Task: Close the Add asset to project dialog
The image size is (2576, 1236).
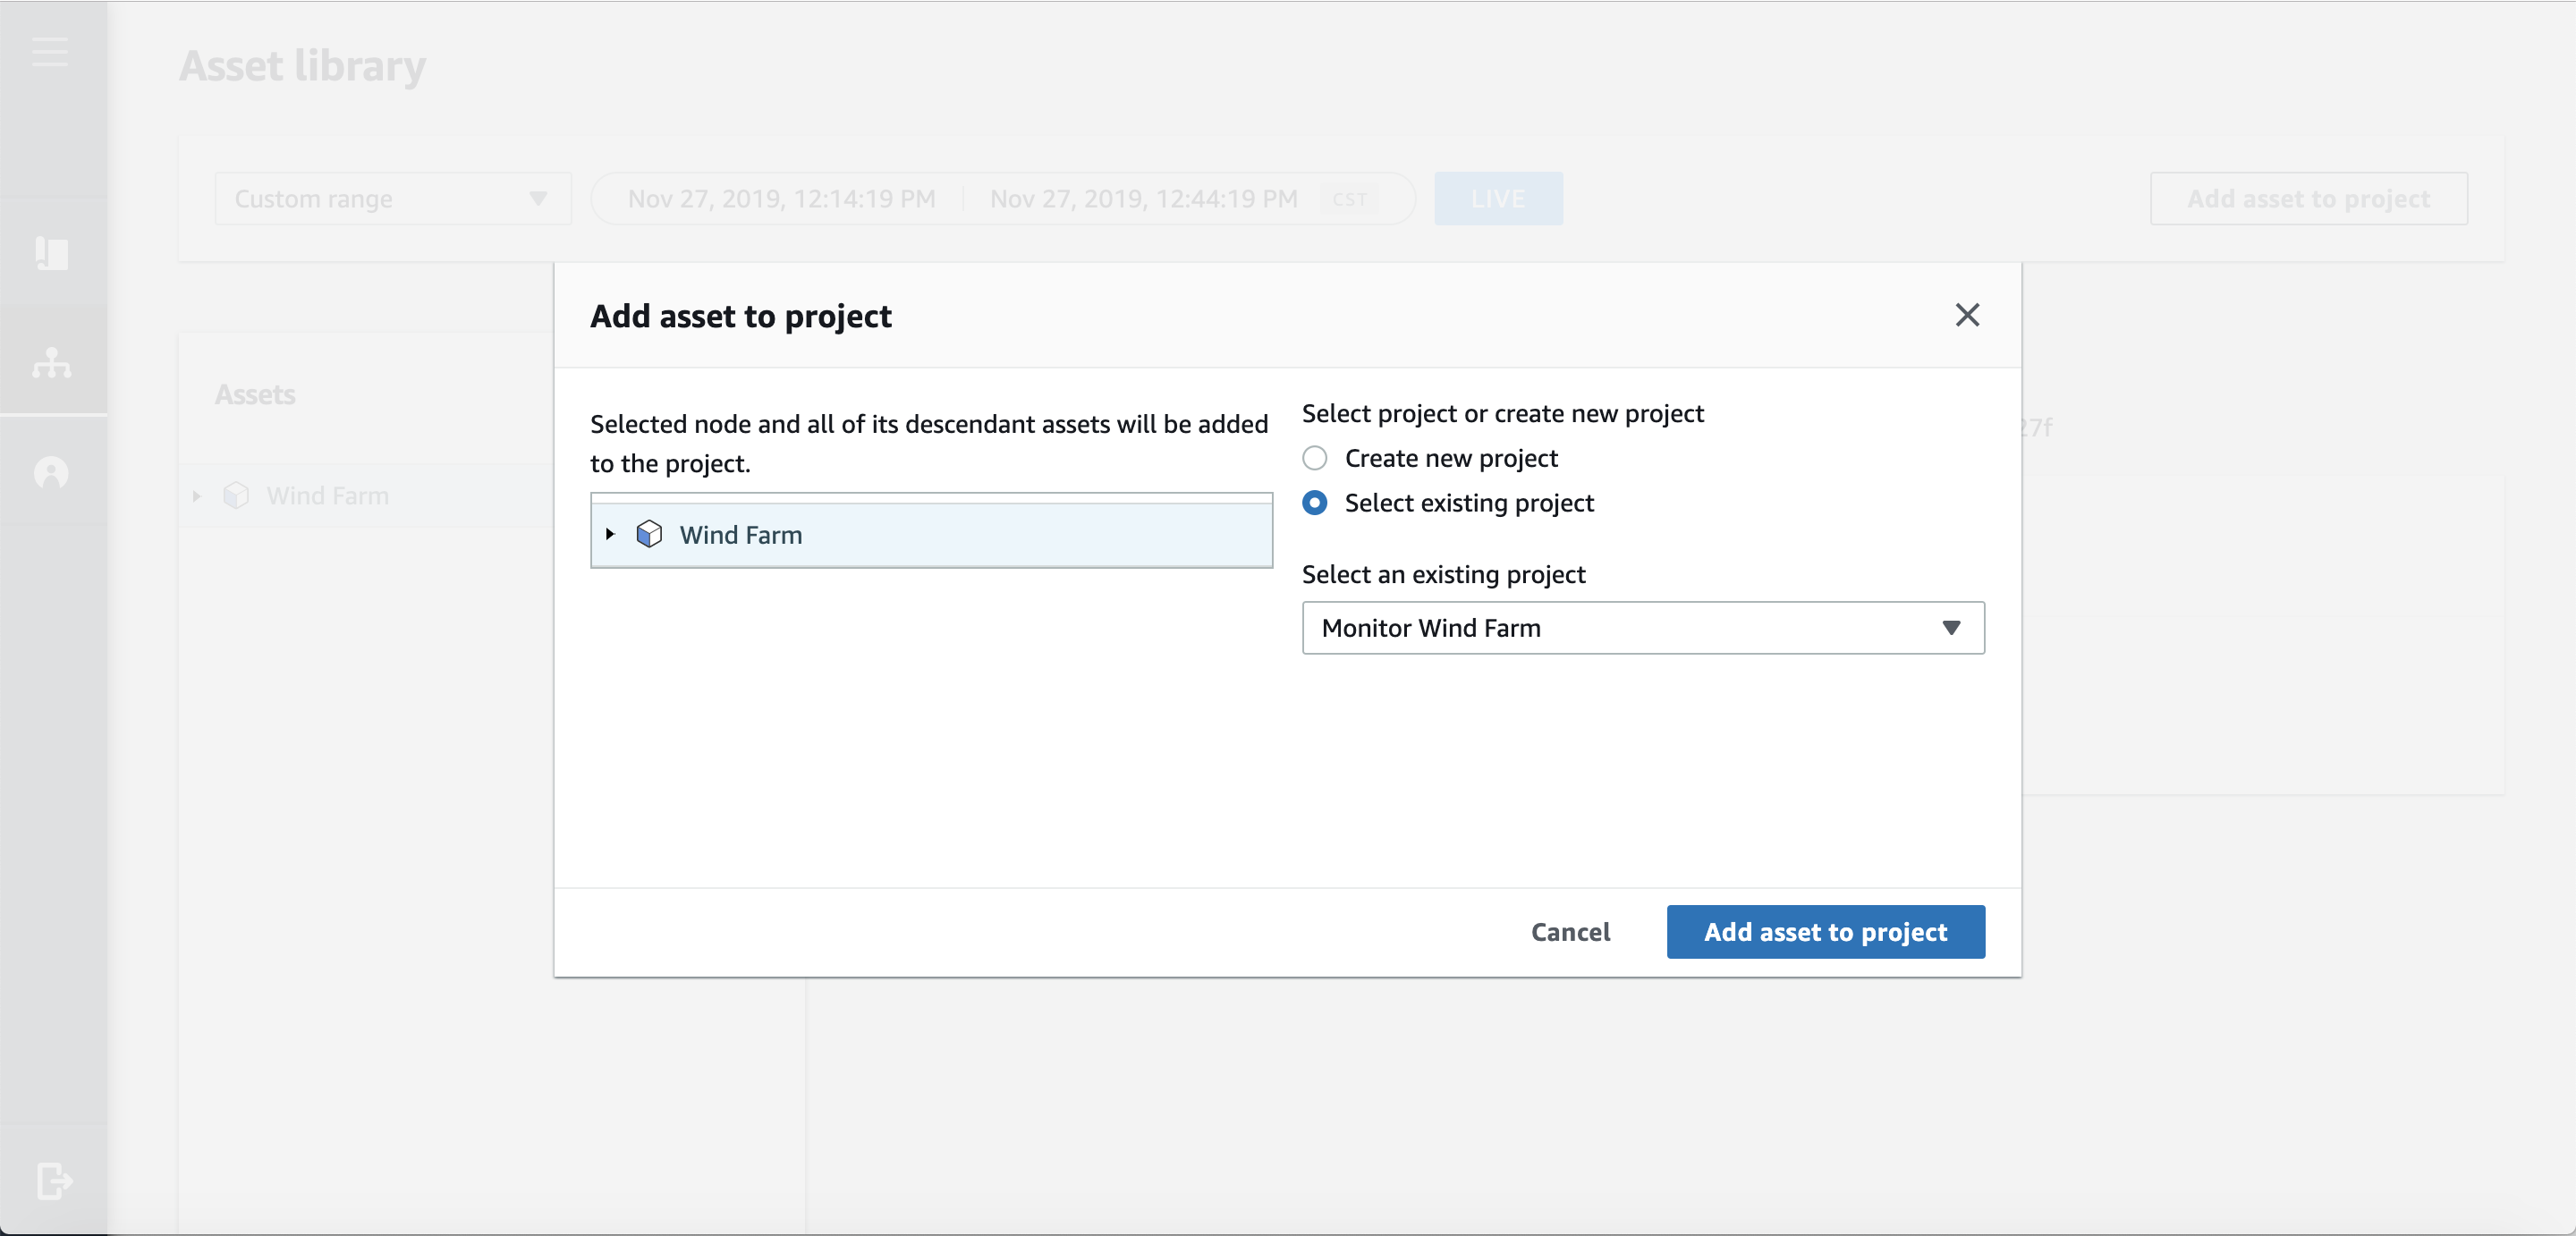Action: (x=1966, y=315)
